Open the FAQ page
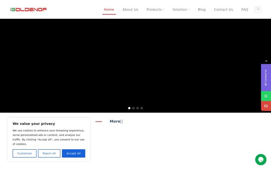The image size is (271, 169). tap(245, 9)
